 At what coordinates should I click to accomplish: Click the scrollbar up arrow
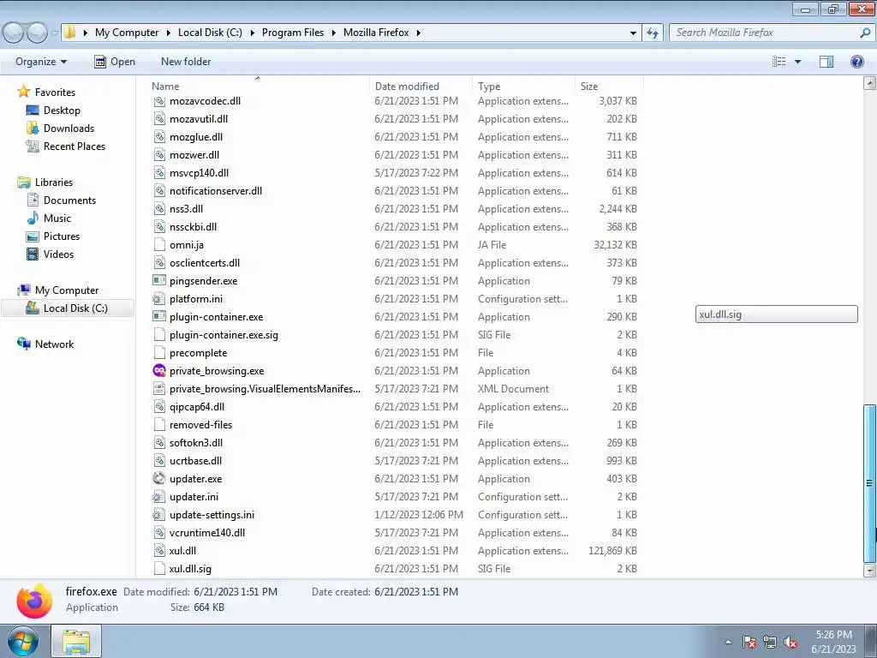(870, 84)
